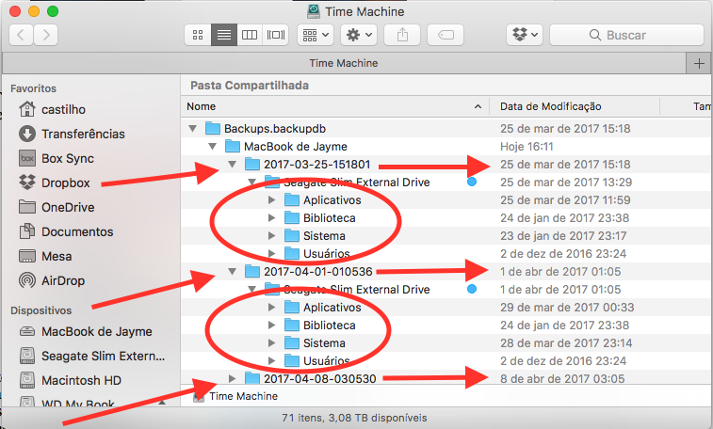Go back with the back arrow
The image size is (713, 429).
(x=21, y=35)
